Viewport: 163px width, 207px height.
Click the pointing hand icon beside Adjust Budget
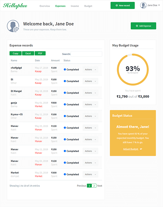click(141, 149)
